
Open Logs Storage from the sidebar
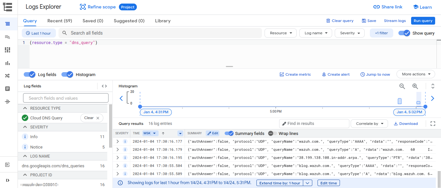coord(8,88)
